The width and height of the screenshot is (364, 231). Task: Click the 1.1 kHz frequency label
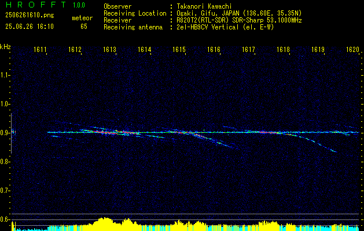click(x=5, y=75)
